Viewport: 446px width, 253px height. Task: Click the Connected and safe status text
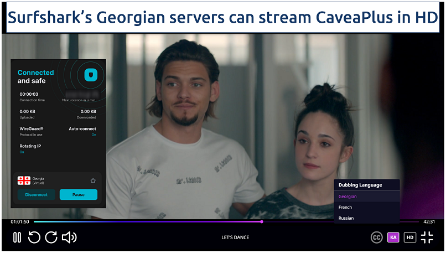pyautogui.click(x=35, y=76)
